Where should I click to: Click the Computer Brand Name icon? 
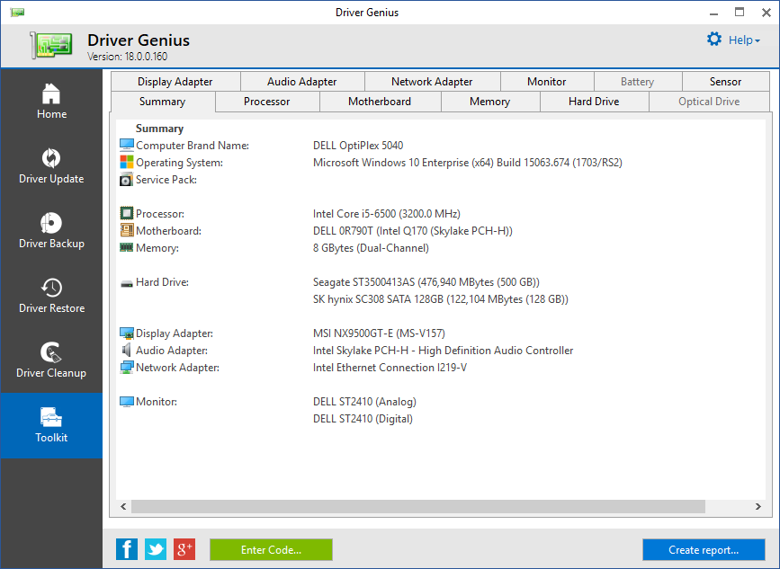coord(127,145)
